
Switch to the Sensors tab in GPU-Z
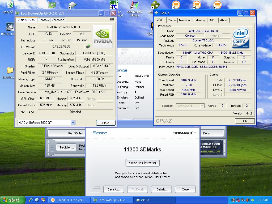pos(44,20)
